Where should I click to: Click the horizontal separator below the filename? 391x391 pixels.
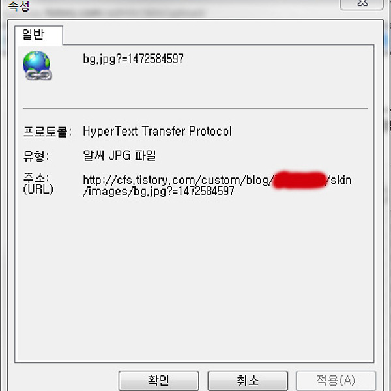point(195,108)
